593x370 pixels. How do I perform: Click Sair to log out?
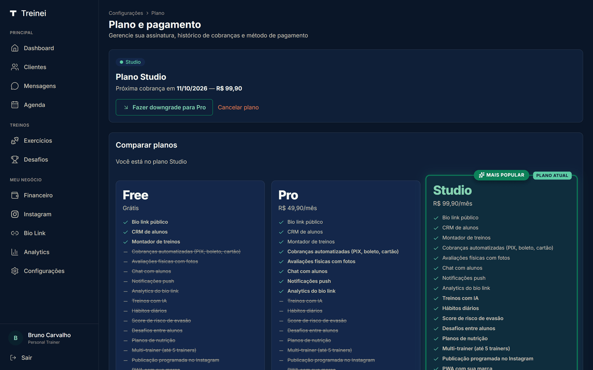coord(27,358)
